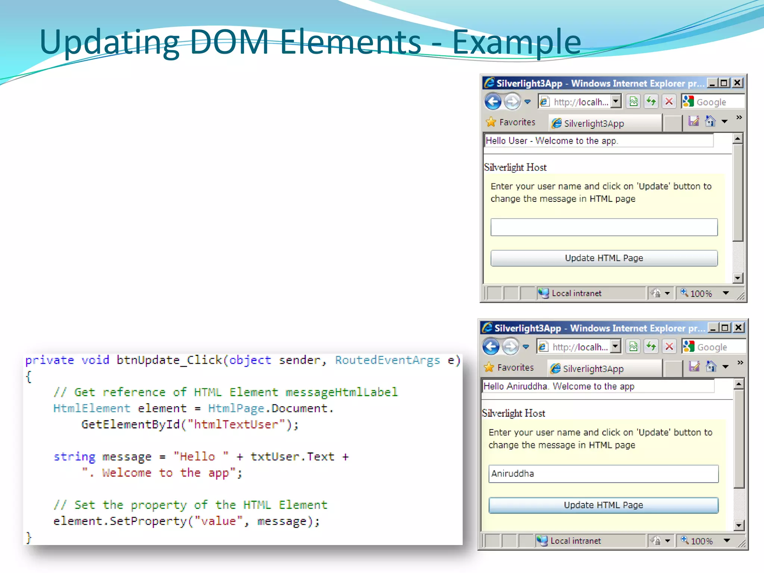Click red Stop icon in bottom browser toolbar
Screen dimensions: 764x573
click(x=669, y=347)
